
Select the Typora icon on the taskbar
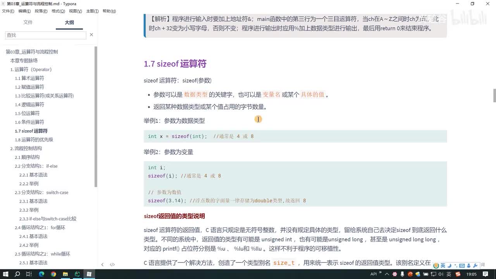pyautogui.click(x=89, y=274)
